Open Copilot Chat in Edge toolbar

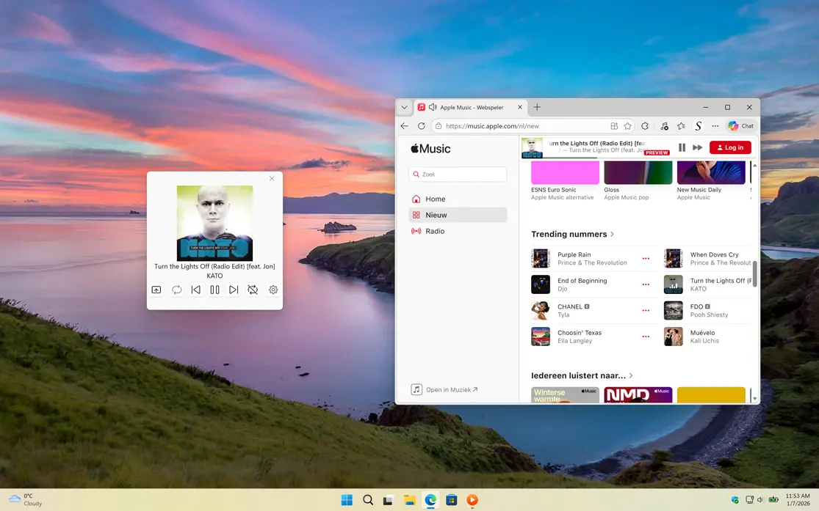pos(740,125)
